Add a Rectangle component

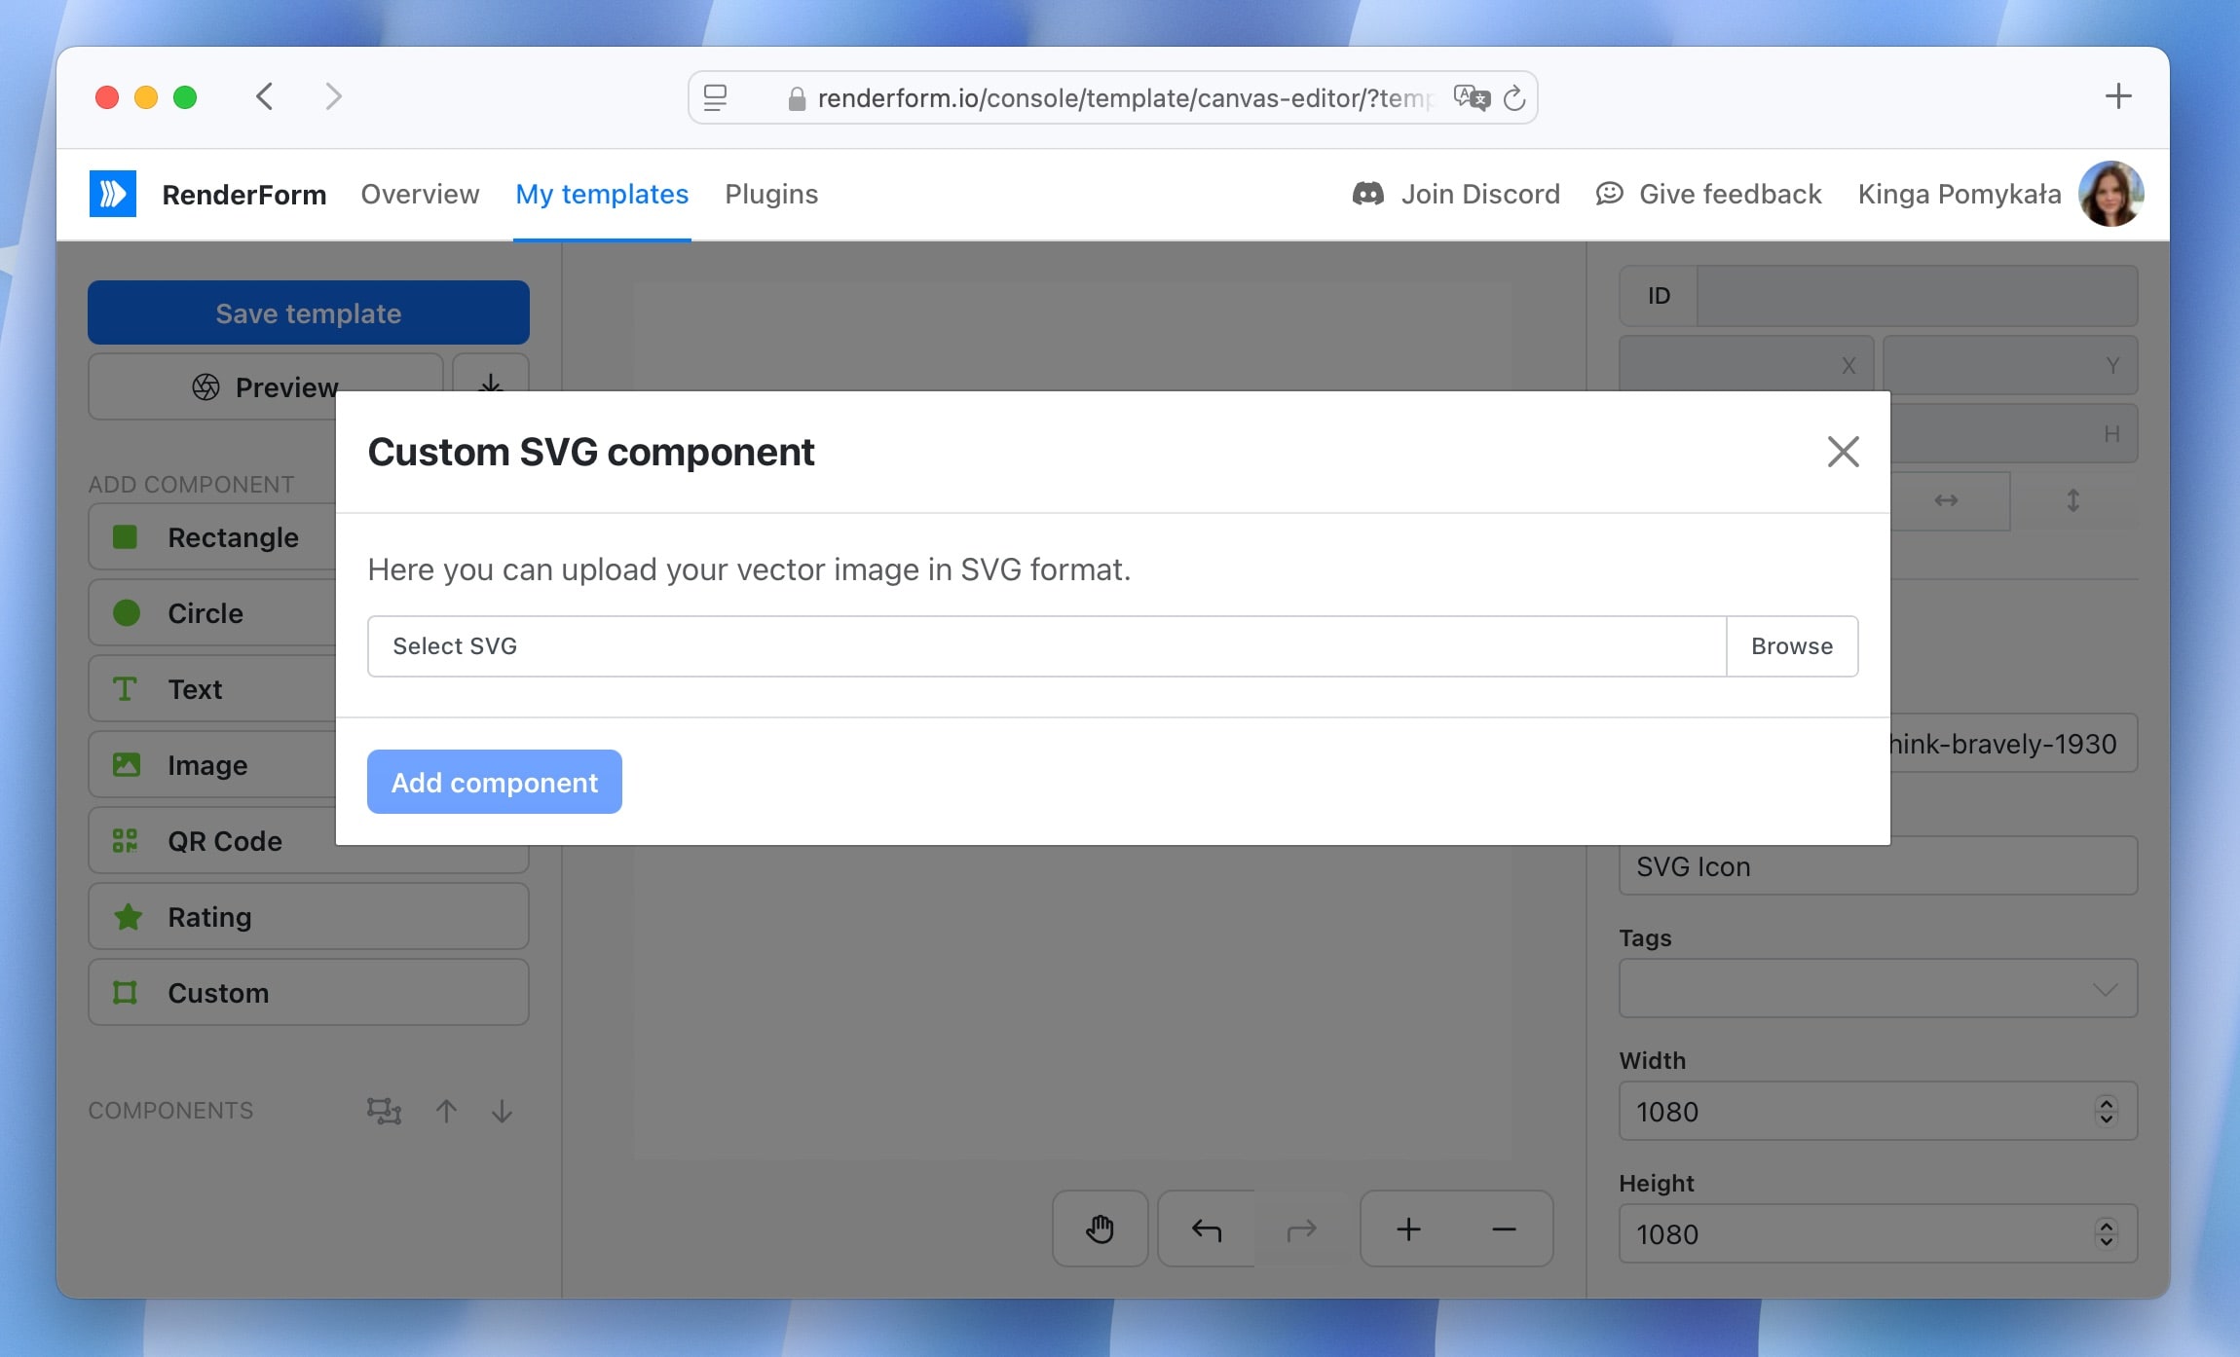(212, 537)
